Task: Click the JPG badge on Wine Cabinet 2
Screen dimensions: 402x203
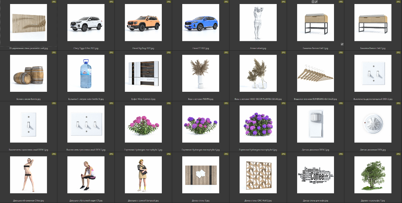Action: [169, 53]
